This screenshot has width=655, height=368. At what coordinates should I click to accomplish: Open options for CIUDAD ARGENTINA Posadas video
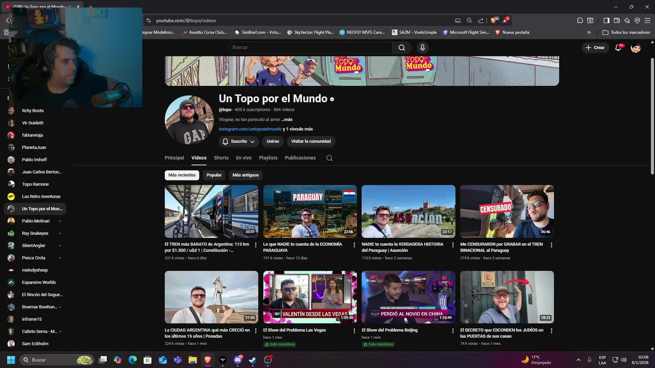[256, 331]
